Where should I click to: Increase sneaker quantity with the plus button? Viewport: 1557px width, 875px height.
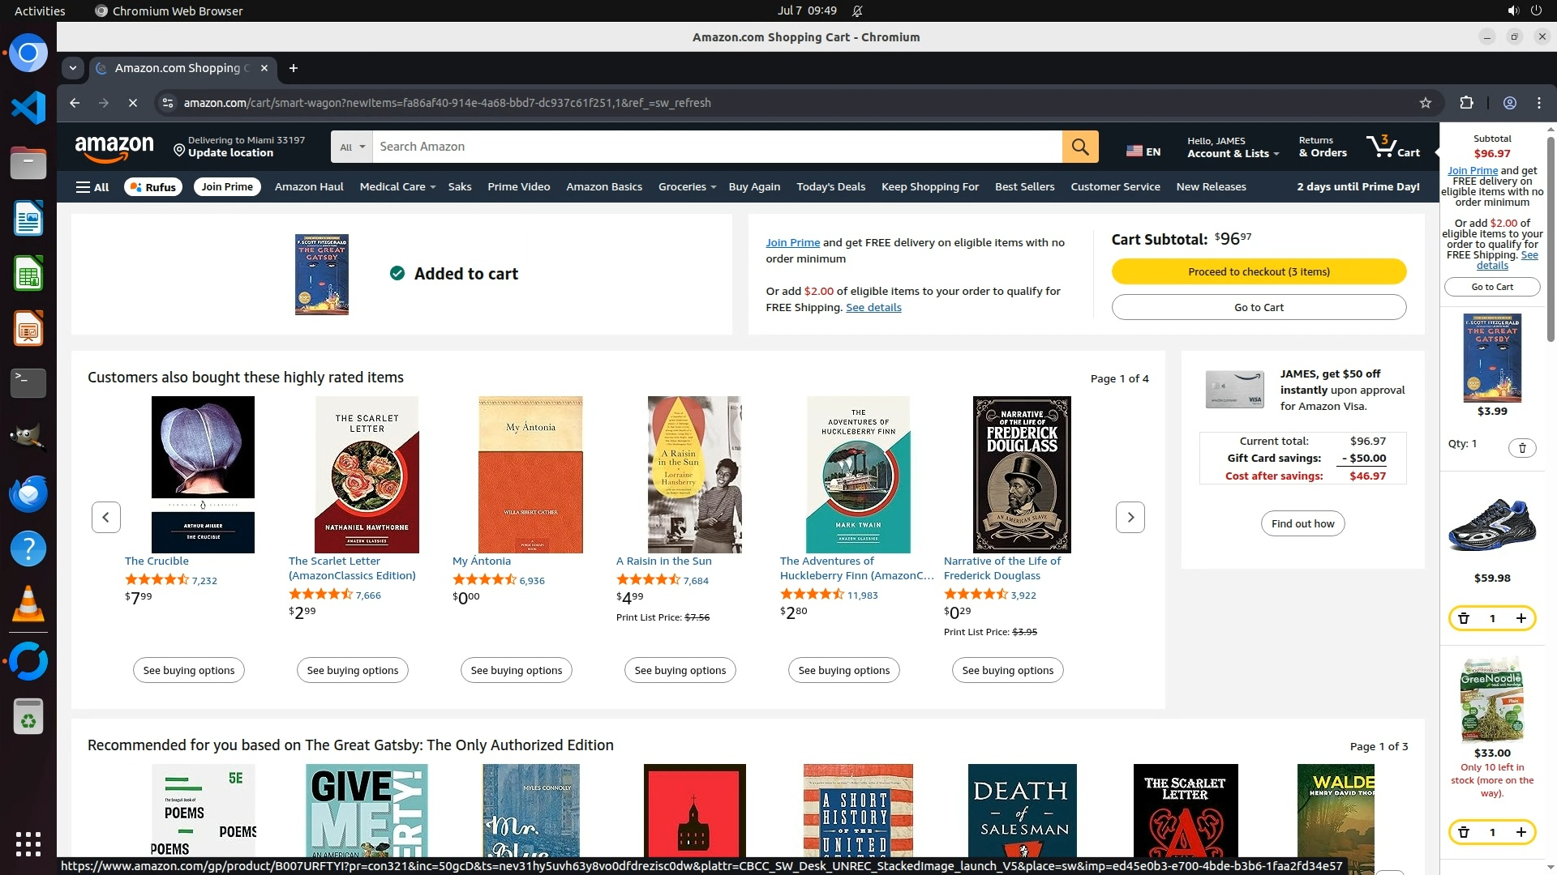(x=1521, y=618)
